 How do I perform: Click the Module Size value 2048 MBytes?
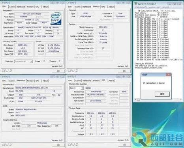96,92
